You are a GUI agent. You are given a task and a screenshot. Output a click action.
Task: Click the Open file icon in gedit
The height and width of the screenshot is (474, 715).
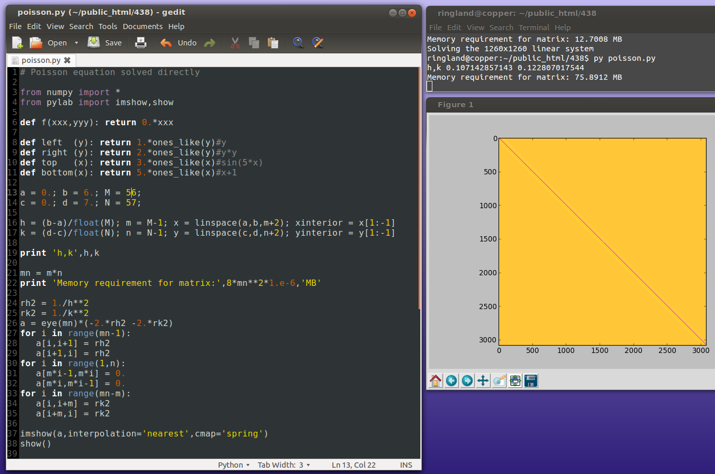pos(36,43)
